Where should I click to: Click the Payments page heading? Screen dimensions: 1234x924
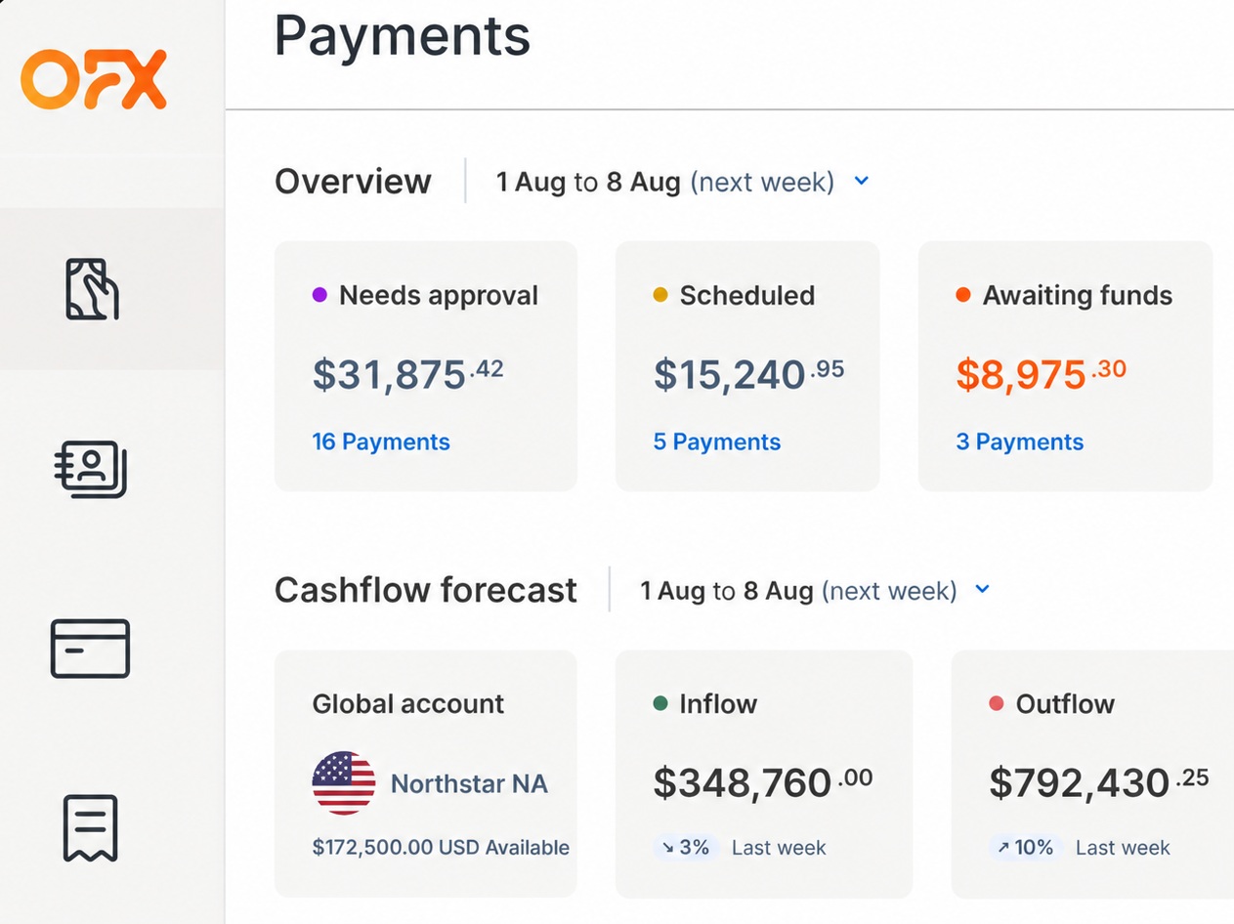tap(403, 36)
